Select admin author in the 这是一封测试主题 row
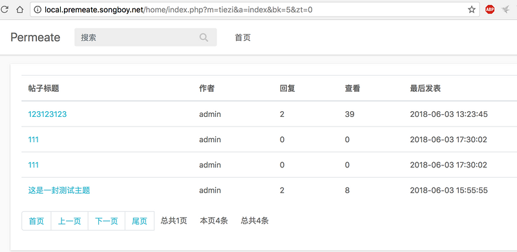This screenshot has width=517, height=252. tap(210, 191)
